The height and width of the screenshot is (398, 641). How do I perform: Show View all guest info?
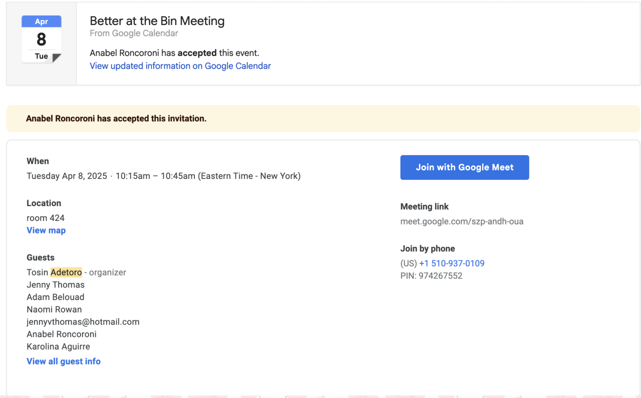tap(64, 361)
